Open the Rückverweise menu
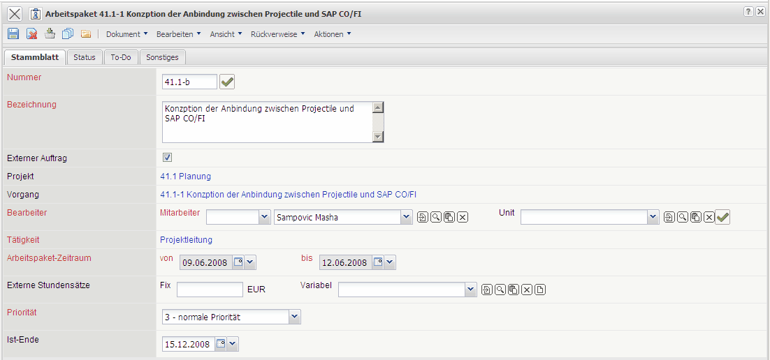This screenshot has height=360, width=770. [x=277, y=33]
